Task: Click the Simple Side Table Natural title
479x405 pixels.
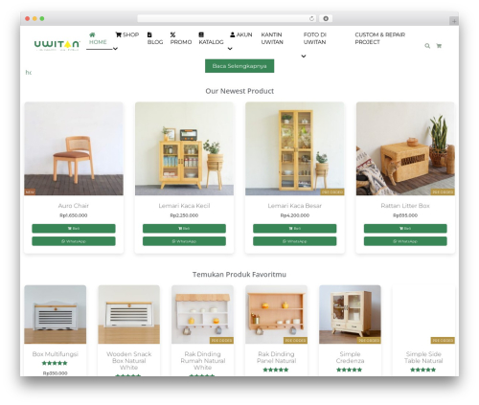Action: point(423,357)
